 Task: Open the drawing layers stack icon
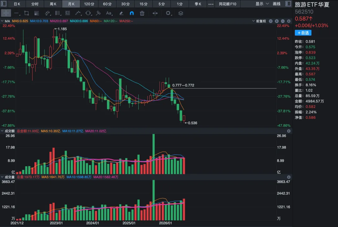tap(181, 13)
